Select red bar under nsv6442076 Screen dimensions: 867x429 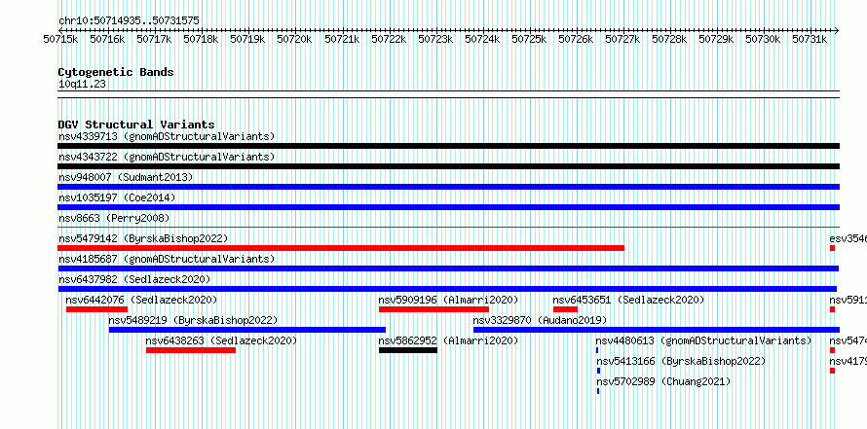click(96, 309)
